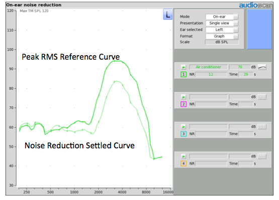The width and height of the screenshot is (279, 200).
Task: Click NR value 12 in test 1
Action: [x=211, y=74]
